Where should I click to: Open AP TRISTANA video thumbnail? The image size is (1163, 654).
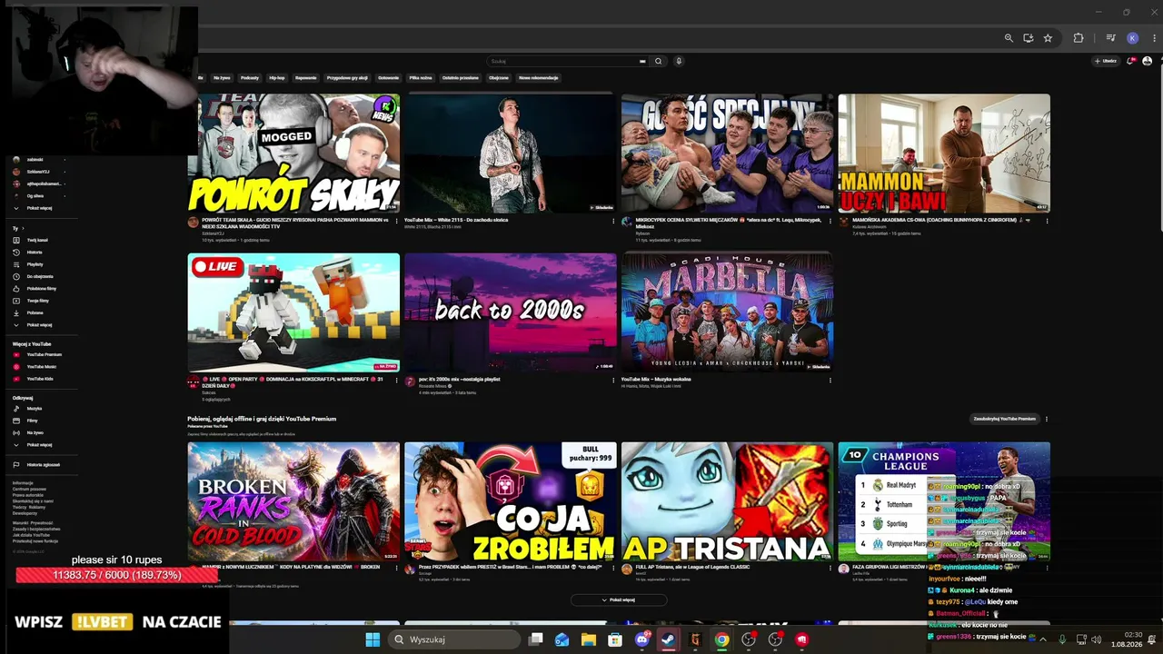point(728,501)
